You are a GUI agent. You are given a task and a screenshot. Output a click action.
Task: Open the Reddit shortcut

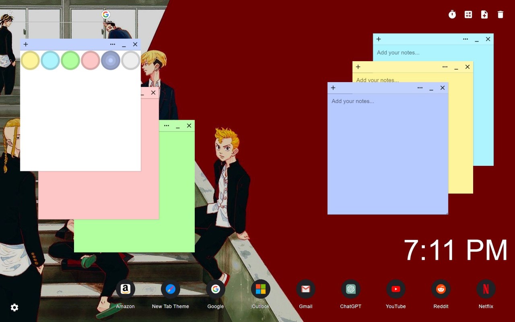[441, 289]
